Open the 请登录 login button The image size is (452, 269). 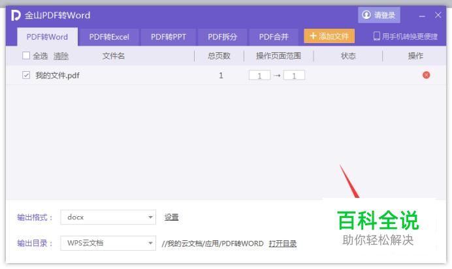[379, 15]
